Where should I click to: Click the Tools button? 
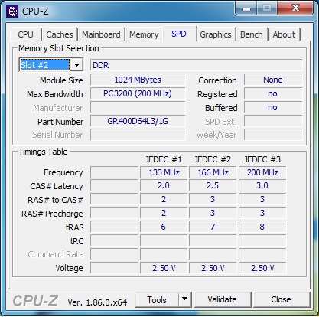click(157, 299)
